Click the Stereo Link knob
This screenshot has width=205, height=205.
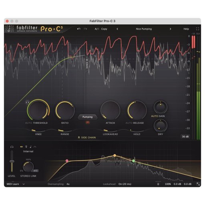(x=28, y=167)
